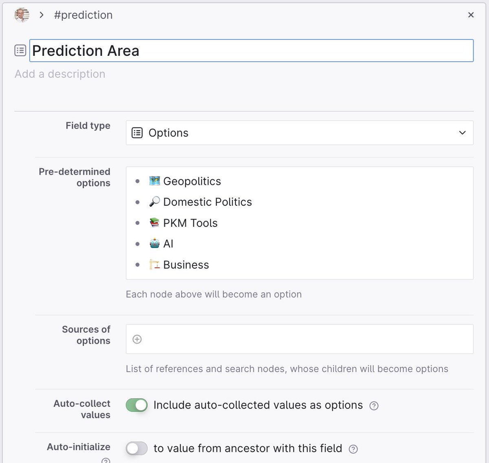Select the Geopolitics option node
Screen dimensions: 489x463
click(x=192, y=181)
